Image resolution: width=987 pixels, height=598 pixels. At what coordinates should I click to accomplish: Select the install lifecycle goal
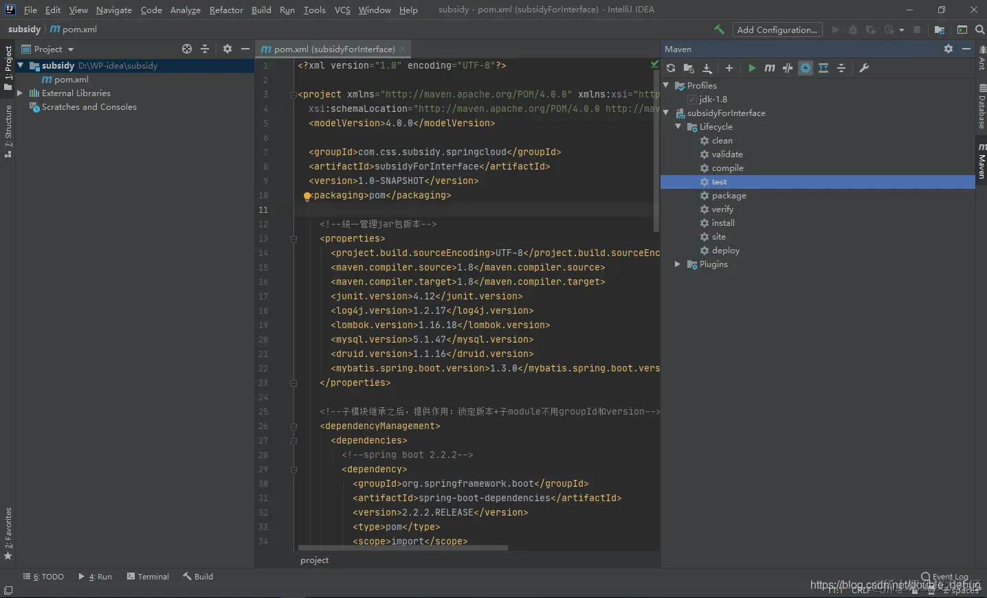(x=722, y=223)
